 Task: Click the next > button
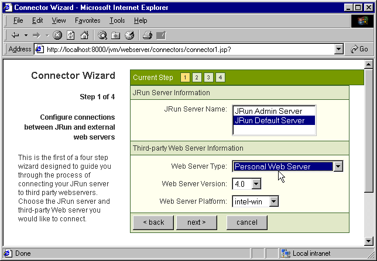coord(197,222)
